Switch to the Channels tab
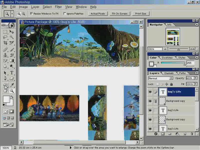 [x=169, y=73]
